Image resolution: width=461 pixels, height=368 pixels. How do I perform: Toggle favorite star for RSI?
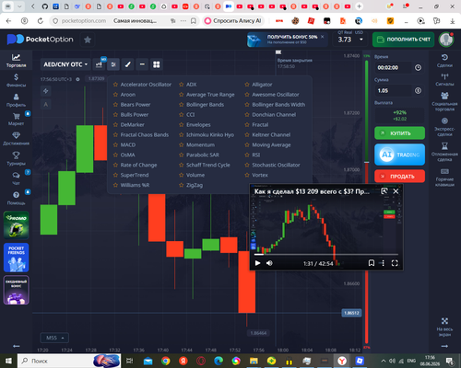point(247,155)
